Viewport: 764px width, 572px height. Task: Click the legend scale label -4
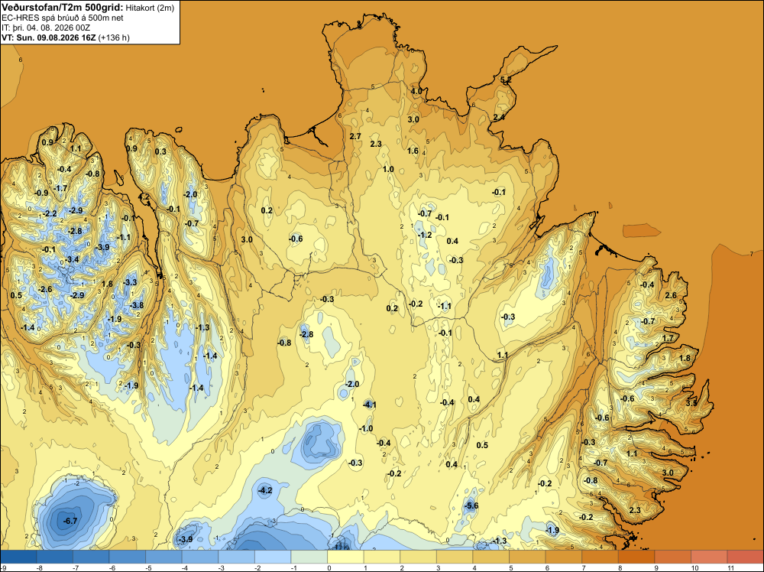click(185, 567)
